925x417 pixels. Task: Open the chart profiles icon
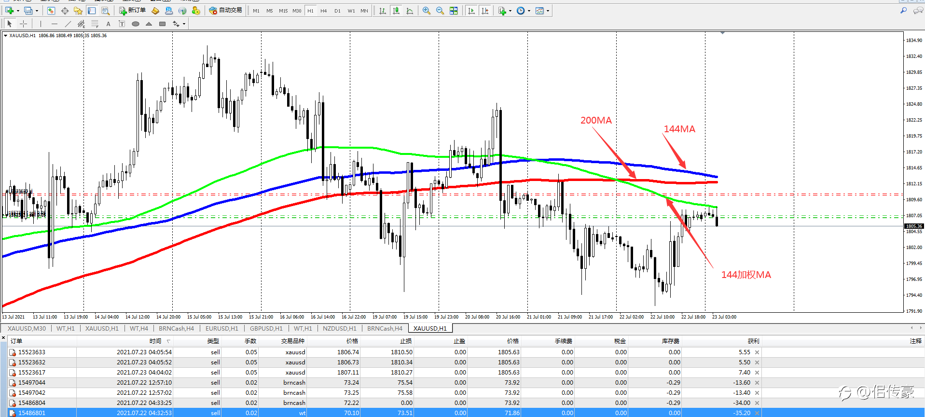[x=28, y=11]
